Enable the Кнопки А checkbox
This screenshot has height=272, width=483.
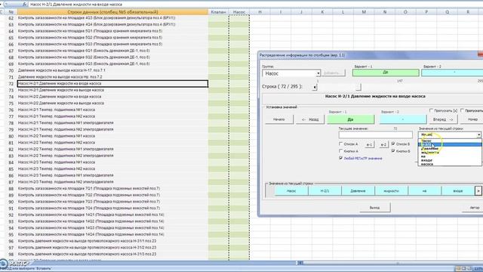(340, 151)
